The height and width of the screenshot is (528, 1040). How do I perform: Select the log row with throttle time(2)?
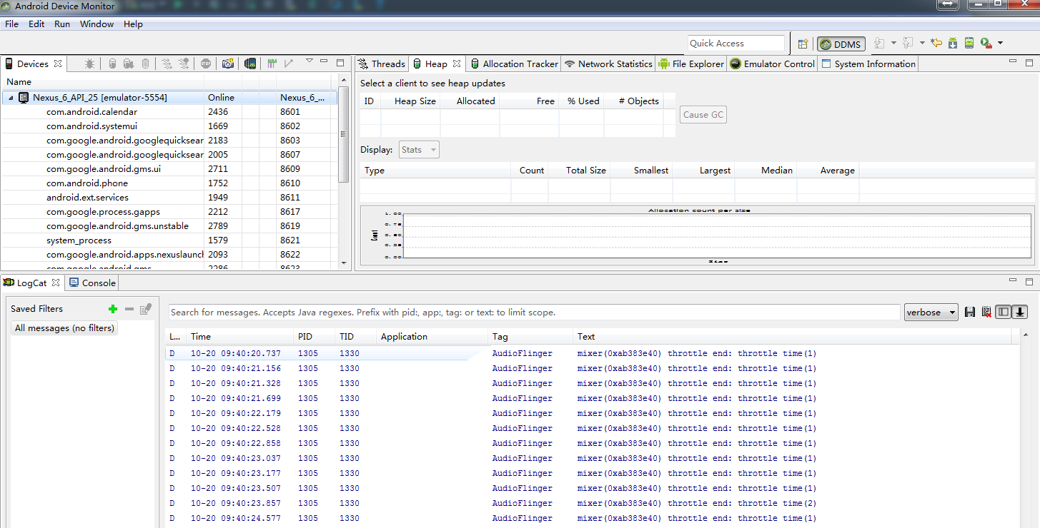tap(593, 504)
